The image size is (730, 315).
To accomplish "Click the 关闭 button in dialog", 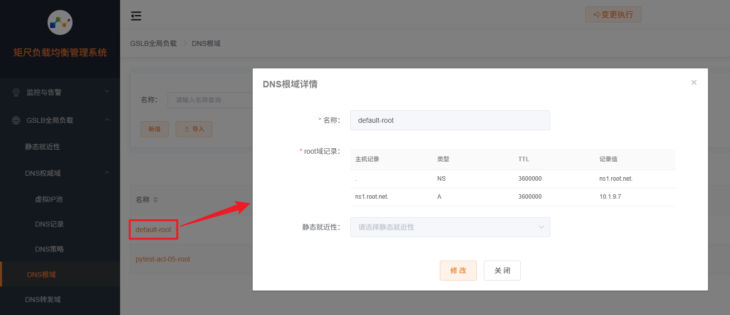I will click(502, 271).
